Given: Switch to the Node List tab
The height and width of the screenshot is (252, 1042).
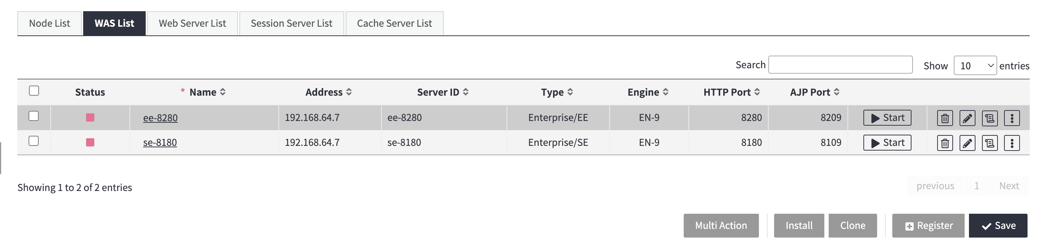Looking at the screenshot, I should pos(49,23).
